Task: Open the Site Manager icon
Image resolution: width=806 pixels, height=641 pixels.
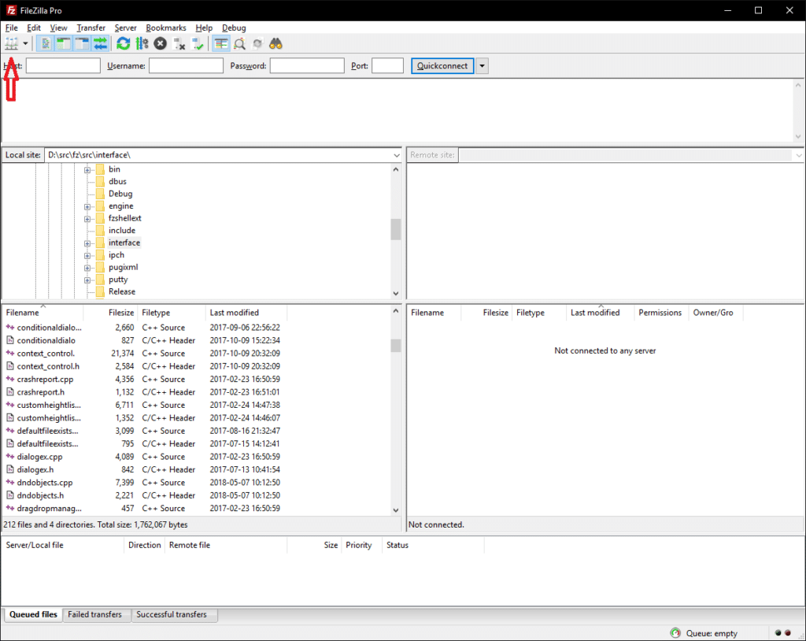Action: click(11, 44)
